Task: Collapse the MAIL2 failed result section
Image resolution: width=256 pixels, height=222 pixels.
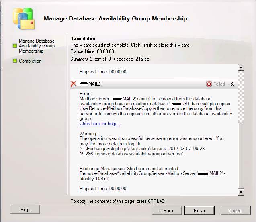Action: [x=232, y=84]
